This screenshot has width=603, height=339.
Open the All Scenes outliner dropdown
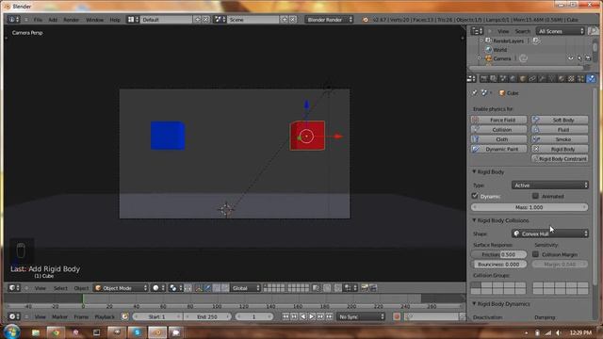[561, 31]
